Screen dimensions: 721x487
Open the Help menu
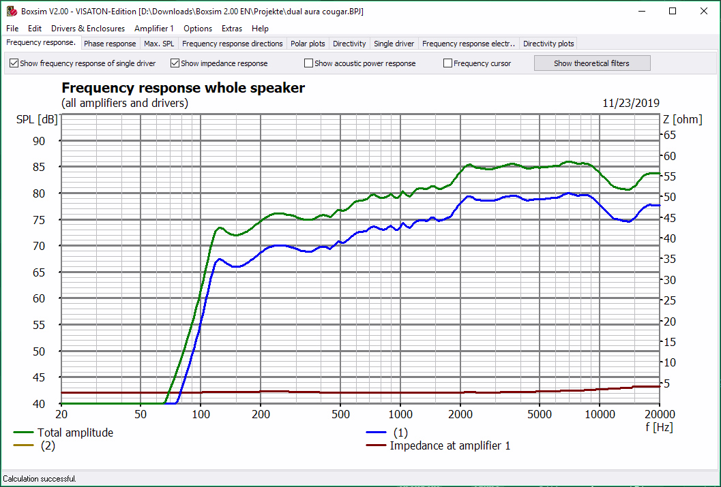[260, 29]
